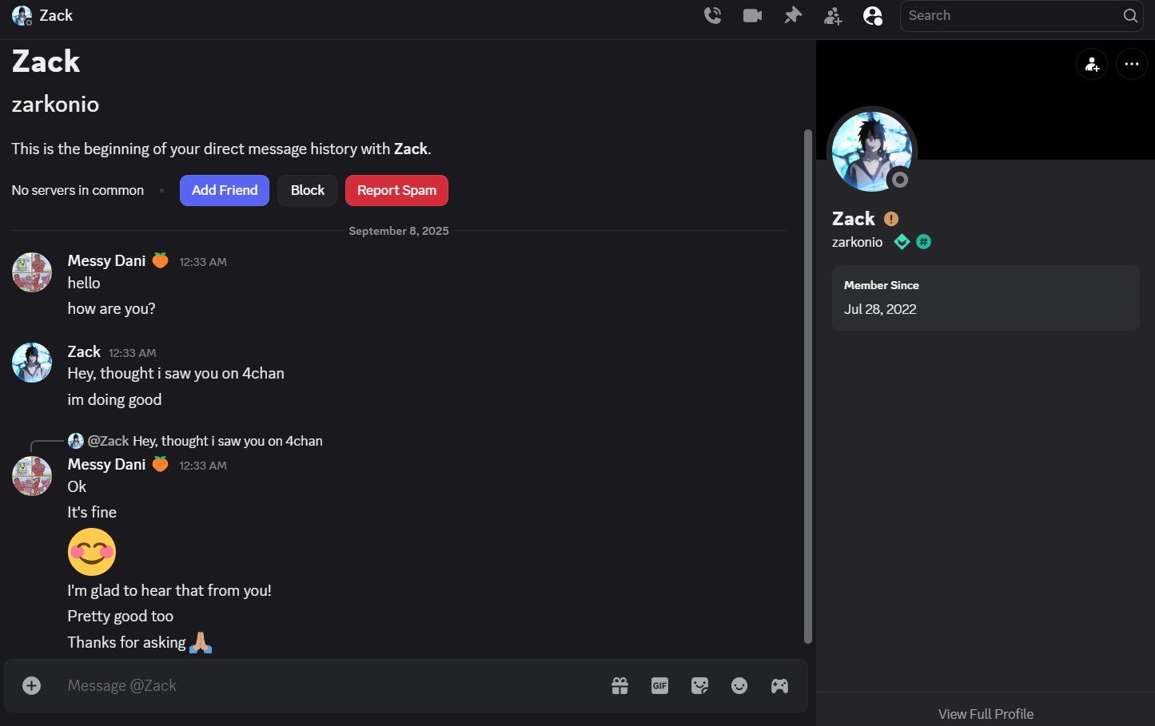Click the Report Spam button

pyautogui.click(x=396, y=190)
